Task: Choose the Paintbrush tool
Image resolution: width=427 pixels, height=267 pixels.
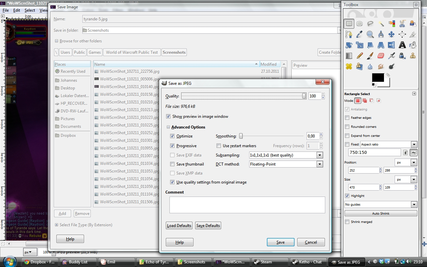Action: click(370, 56)
